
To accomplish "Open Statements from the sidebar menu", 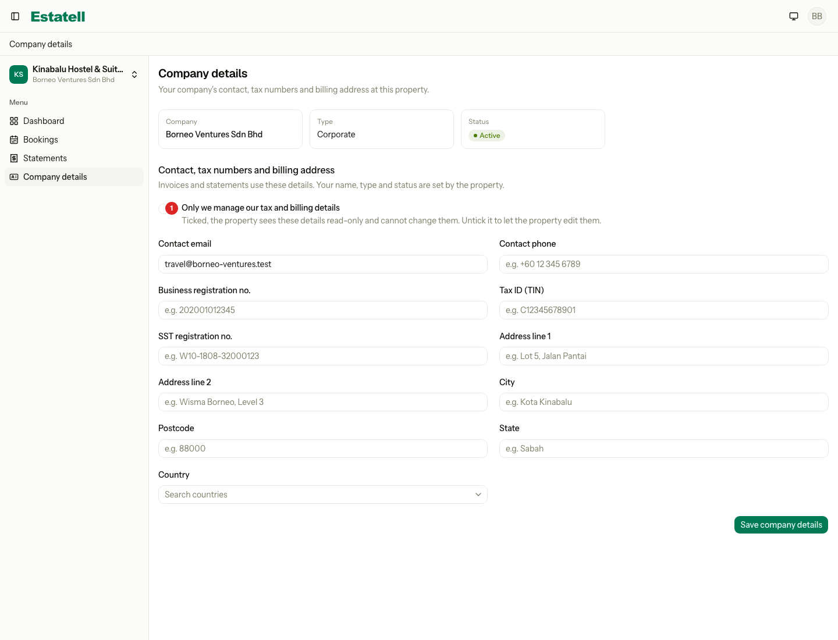I will (74, 158).
